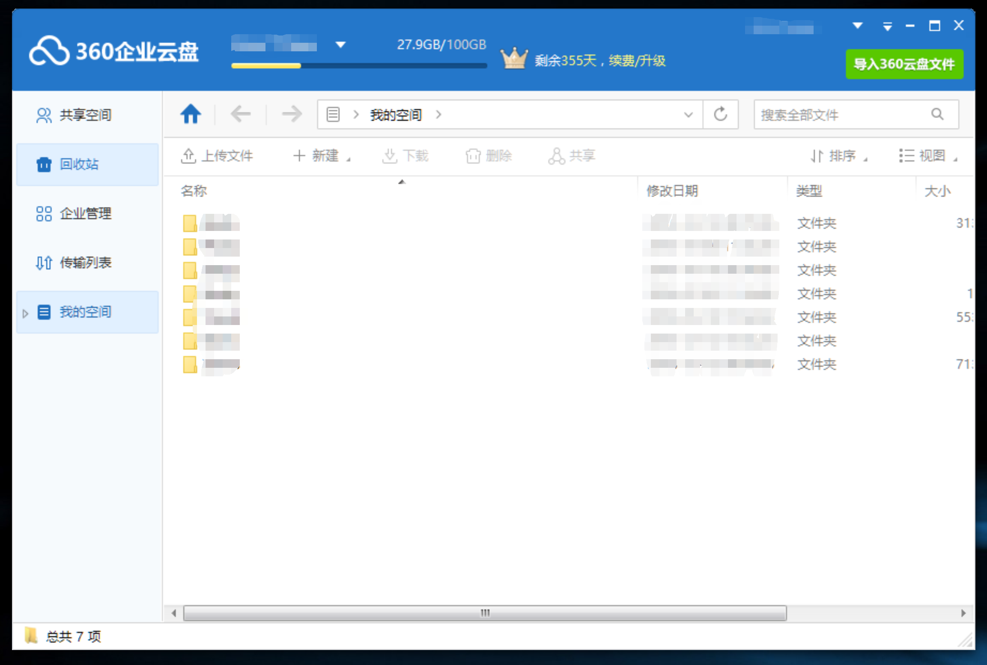
Task: Click the chevron before 我的空间 breadcrumb
Action: click(355, 115)
